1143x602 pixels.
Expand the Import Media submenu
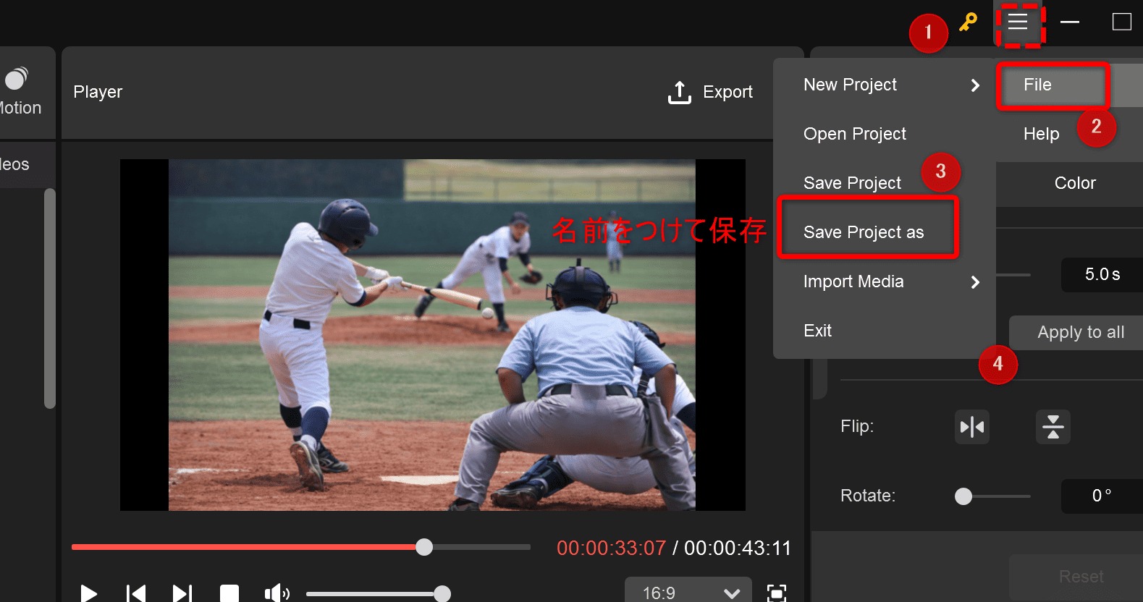(891, 281)
